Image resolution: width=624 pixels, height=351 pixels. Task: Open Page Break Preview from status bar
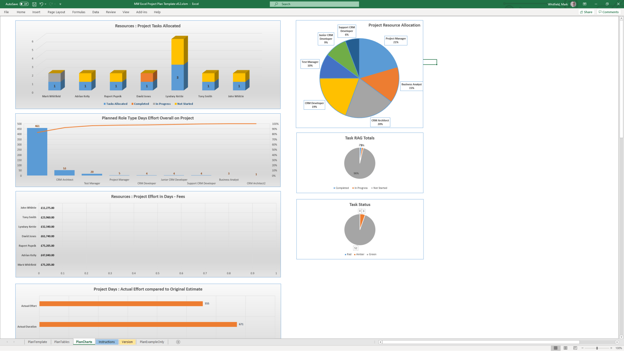(575, 348)
